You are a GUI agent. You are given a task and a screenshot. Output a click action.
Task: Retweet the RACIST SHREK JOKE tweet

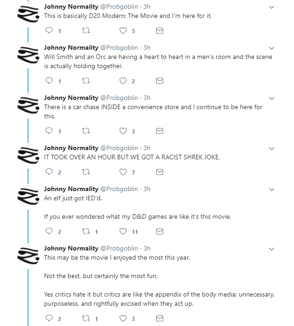(86, 172)
